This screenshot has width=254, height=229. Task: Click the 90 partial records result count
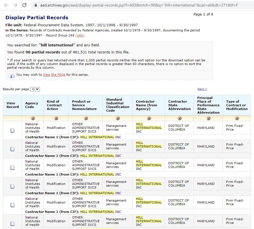[43, 52]
